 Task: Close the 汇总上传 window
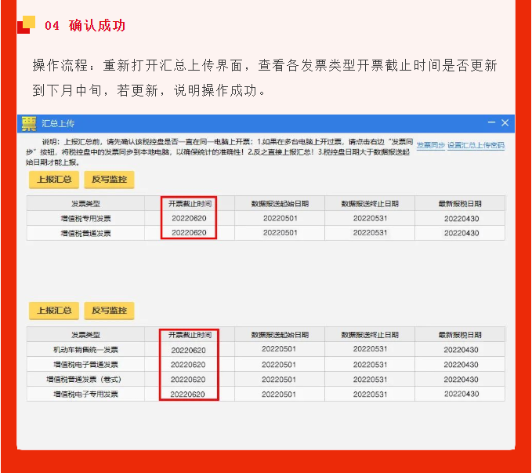[505, 122]
